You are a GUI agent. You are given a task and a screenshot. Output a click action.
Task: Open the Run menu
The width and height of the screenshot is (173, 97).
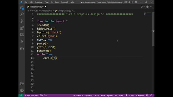[57, 2]
